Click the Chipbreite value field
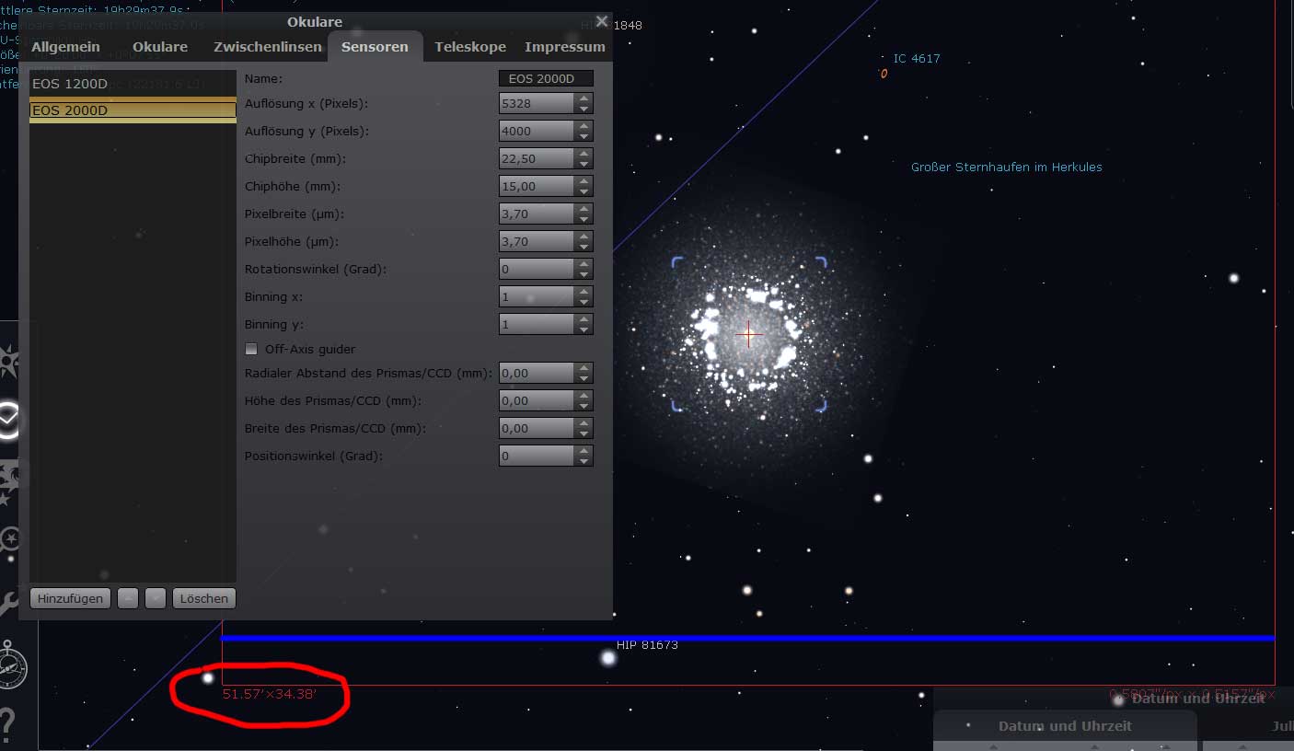 click(537, 159)
